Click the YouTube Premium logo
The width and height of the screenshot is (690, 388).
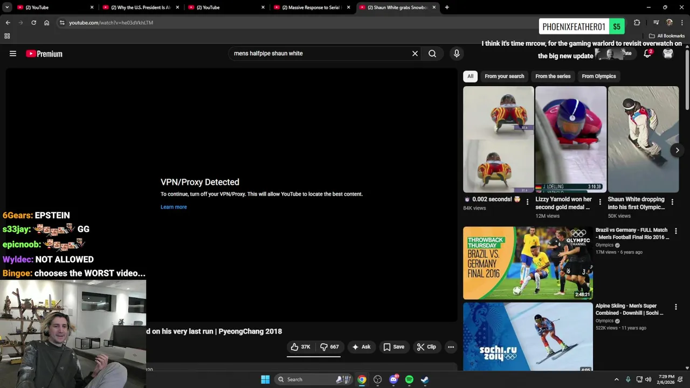(x=44, y=53)
